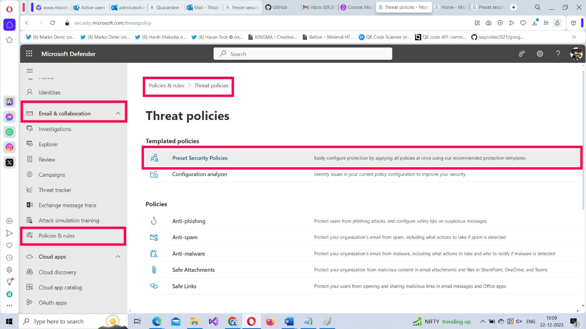Click the Settings gear icon in header

tap(540, 54)
